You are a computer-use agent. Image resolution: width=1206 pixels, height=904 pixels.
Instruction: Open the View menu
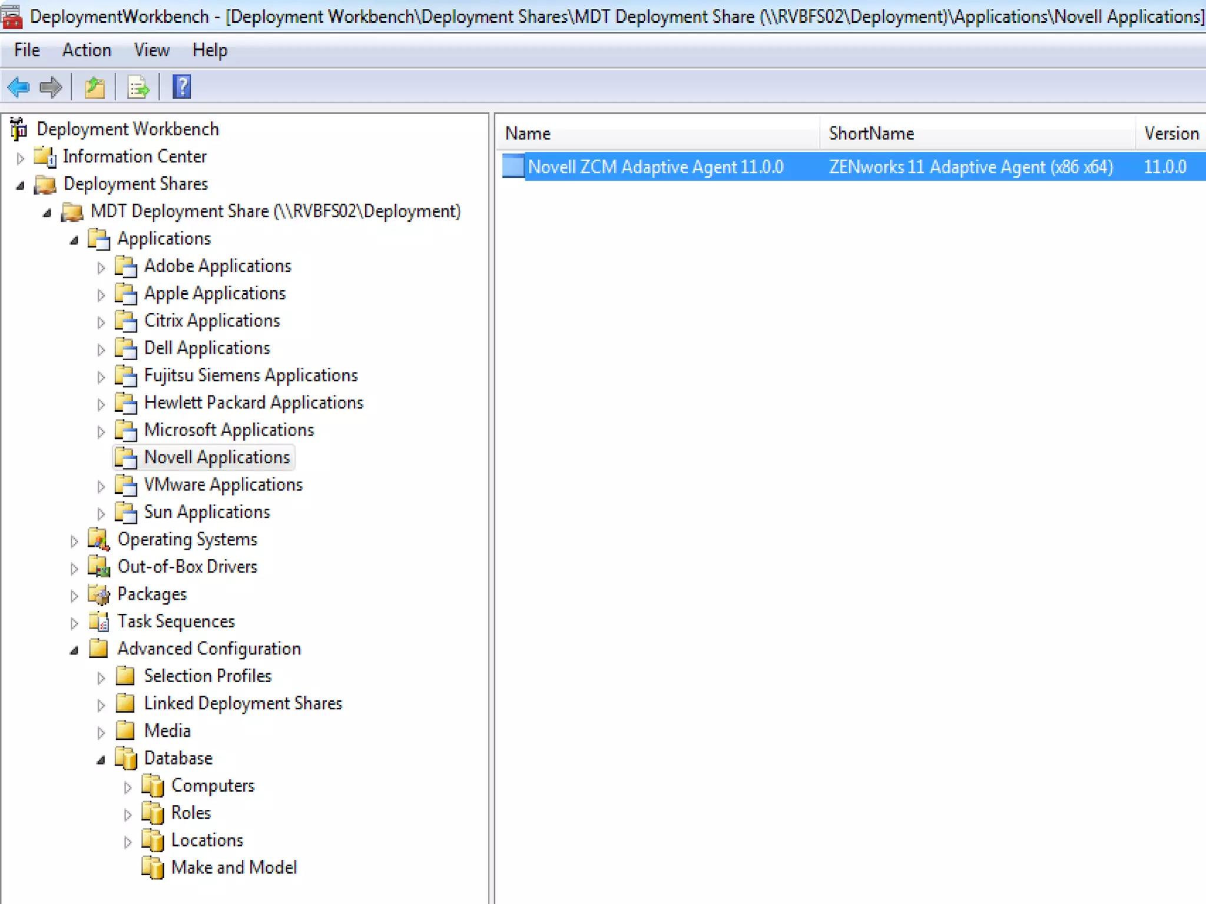[152, 50]
